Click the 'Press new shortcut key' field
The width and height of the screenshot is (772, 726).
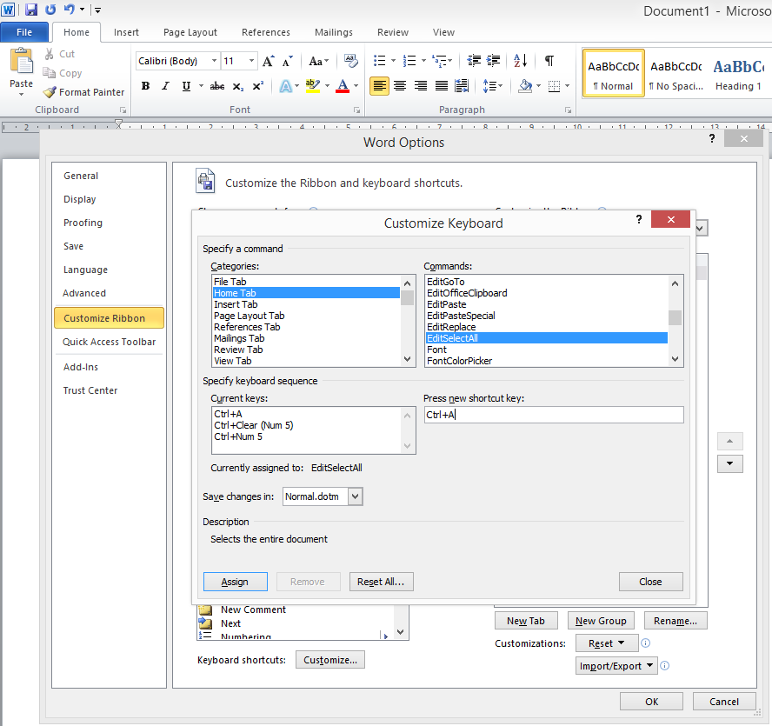tap(553, 415)
